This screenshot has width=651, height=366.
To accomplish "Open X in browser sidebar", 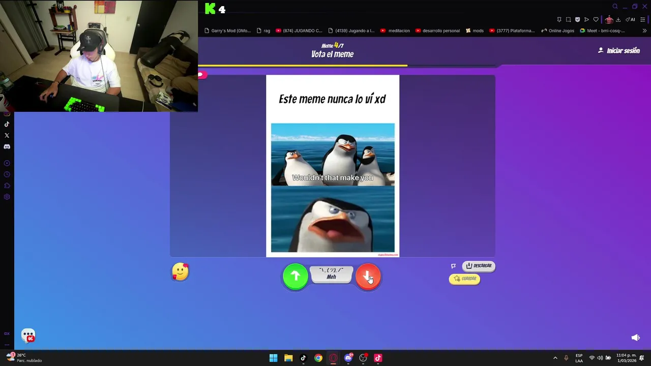I will click(7, 135).
